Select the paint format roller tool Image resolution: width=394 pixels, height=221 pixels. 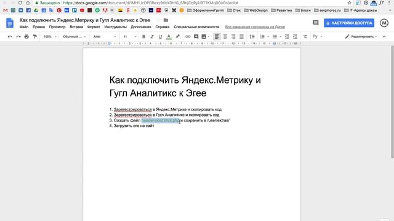(35, 37)
